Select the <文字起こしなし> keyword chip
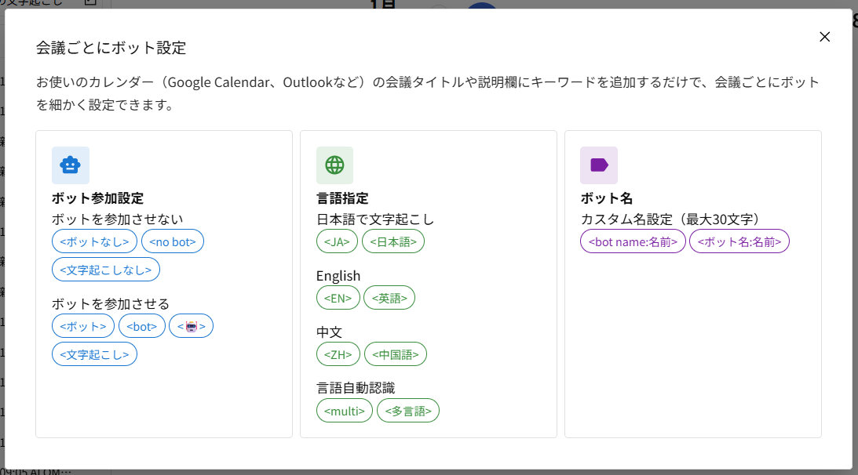Image resolution: width=858 pixels, height=475 pixels. (x=105, y=269)
